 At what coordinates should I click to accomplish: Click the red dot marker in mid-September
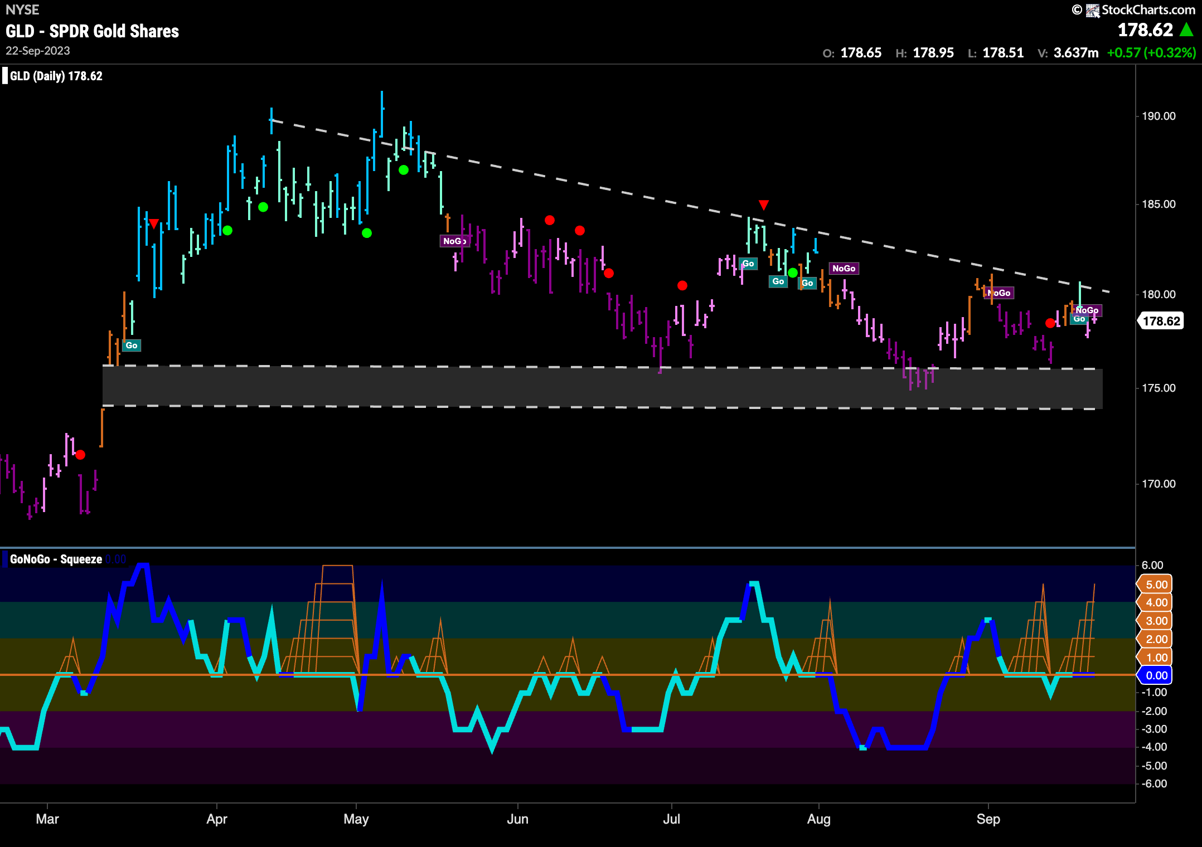[x=1050, y=323]
